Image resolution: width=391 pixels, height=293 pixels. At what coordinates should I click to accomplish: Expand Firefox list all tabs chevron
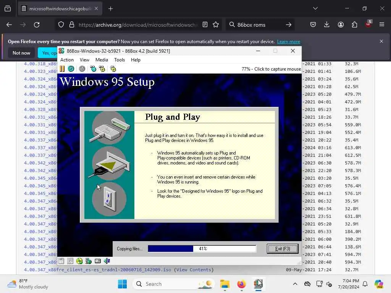click(x=315, y=8)
